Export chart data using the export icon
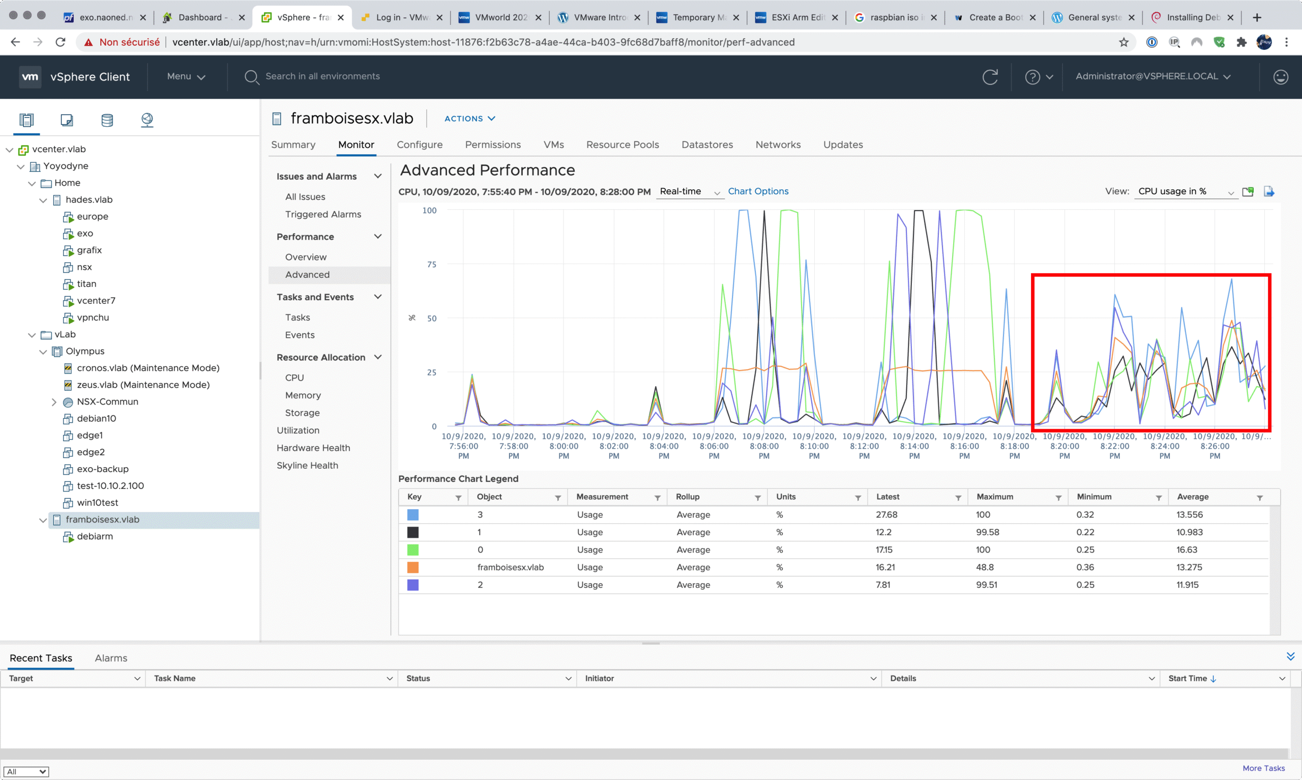 pos(1269,191)
